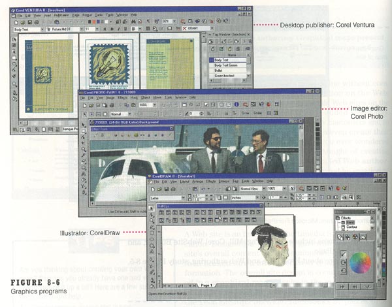Click the red Corel balloon icon in Photo-Paint toolbar
Viewport: 392px width, 307px height.
click(x=269, y=105)
